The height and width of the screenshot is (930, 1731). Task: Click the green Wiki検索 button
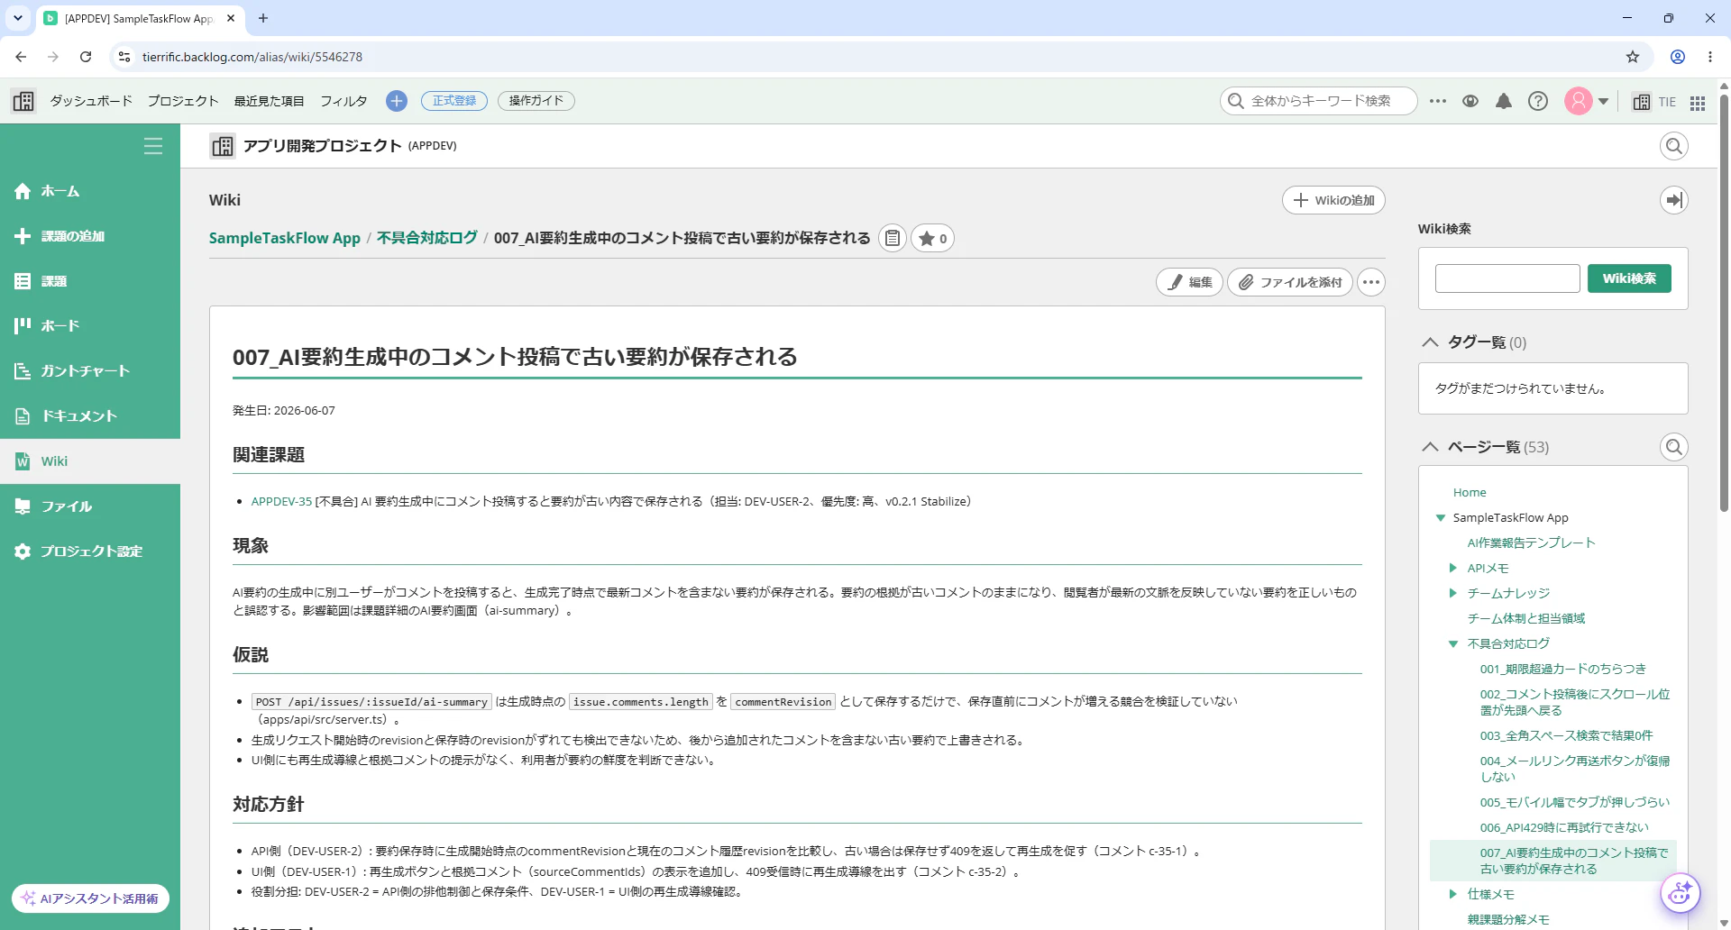pos(1629,278)
